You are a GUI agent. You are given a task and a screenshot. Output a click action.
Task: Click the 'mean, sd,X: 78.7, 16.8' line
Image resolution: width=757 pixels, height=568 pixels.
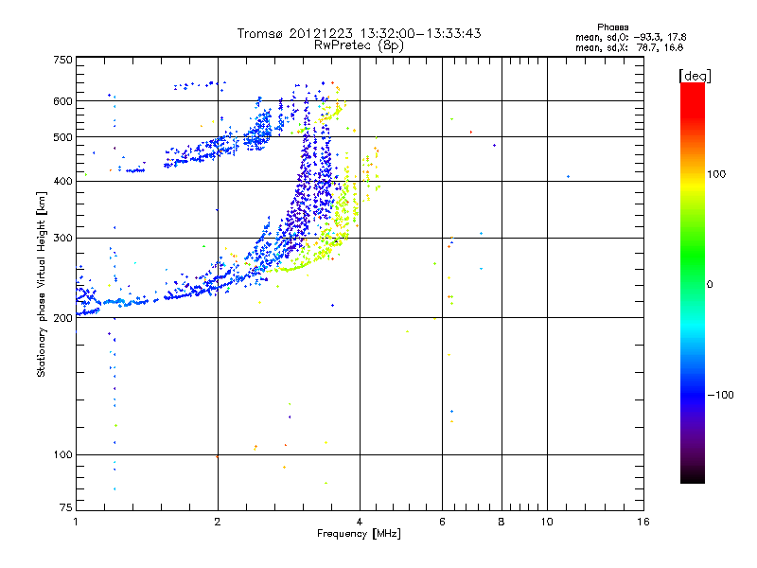629,47
